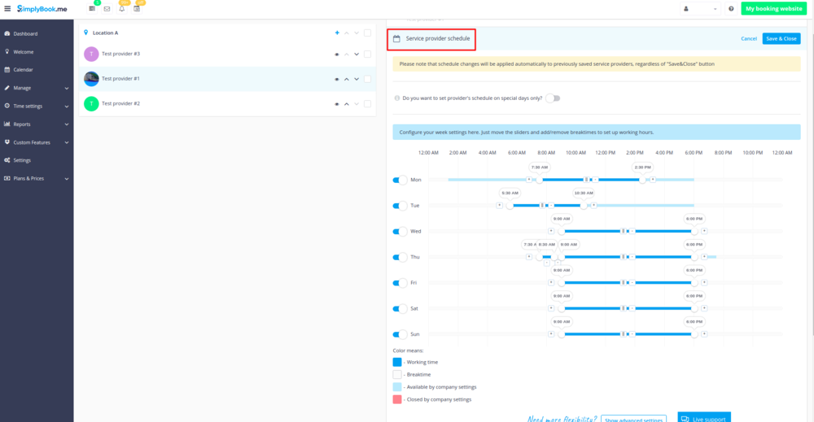Click the help question mark icon

point(731,9)
